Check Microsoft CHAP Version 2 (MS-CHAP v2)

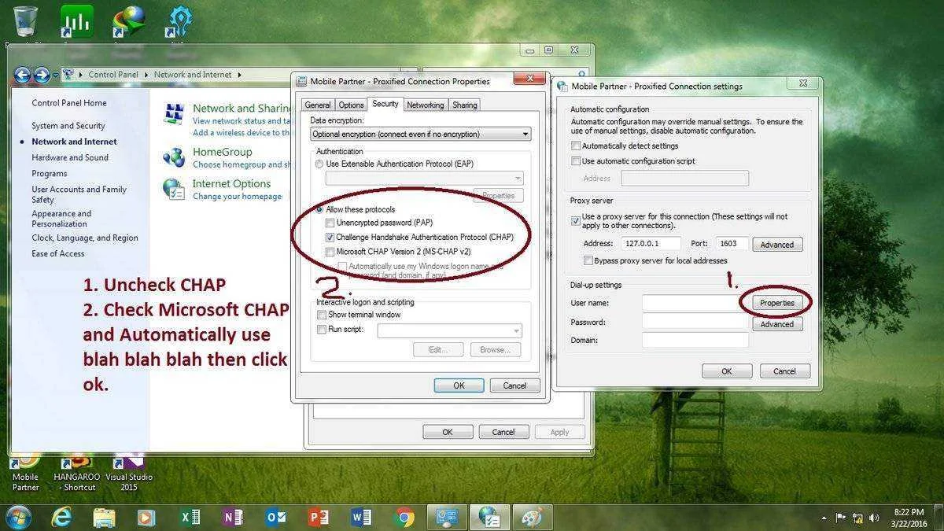330,252
